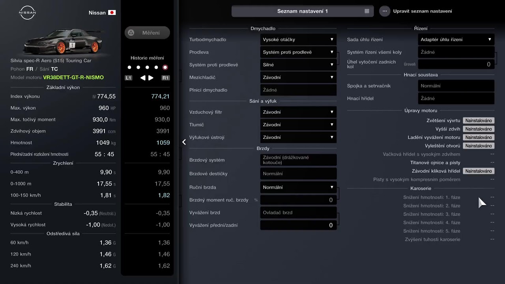
Task: Click Nainstalováno for Ladění vyvážení motoru
Action: (479, 137)
